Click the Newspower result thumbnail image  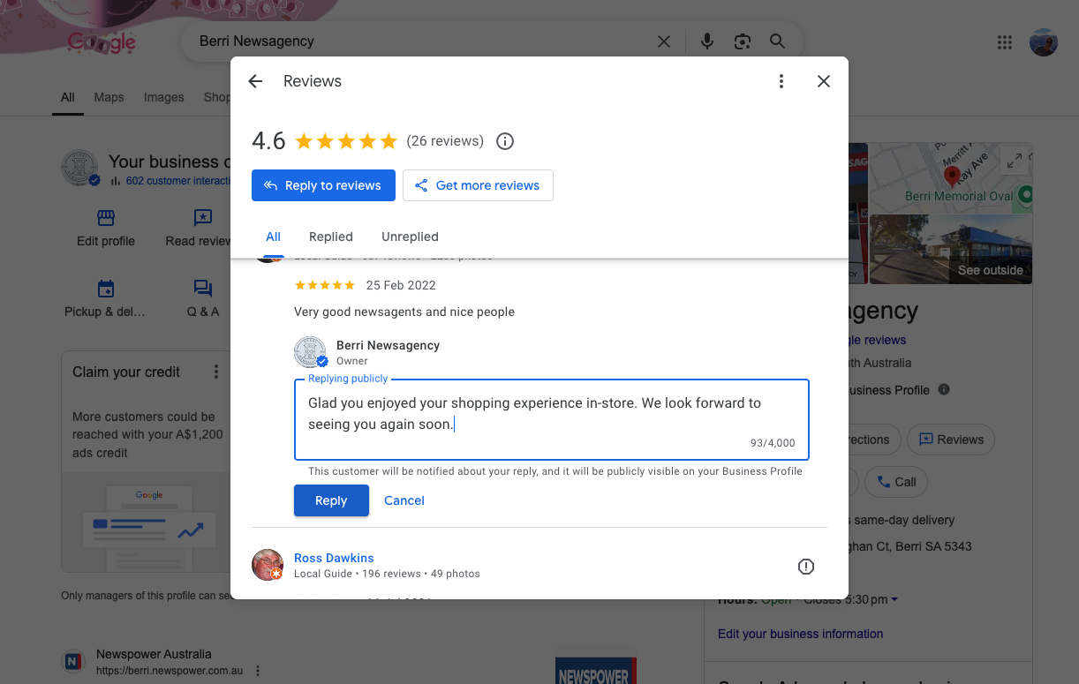(x=596, y=666)
